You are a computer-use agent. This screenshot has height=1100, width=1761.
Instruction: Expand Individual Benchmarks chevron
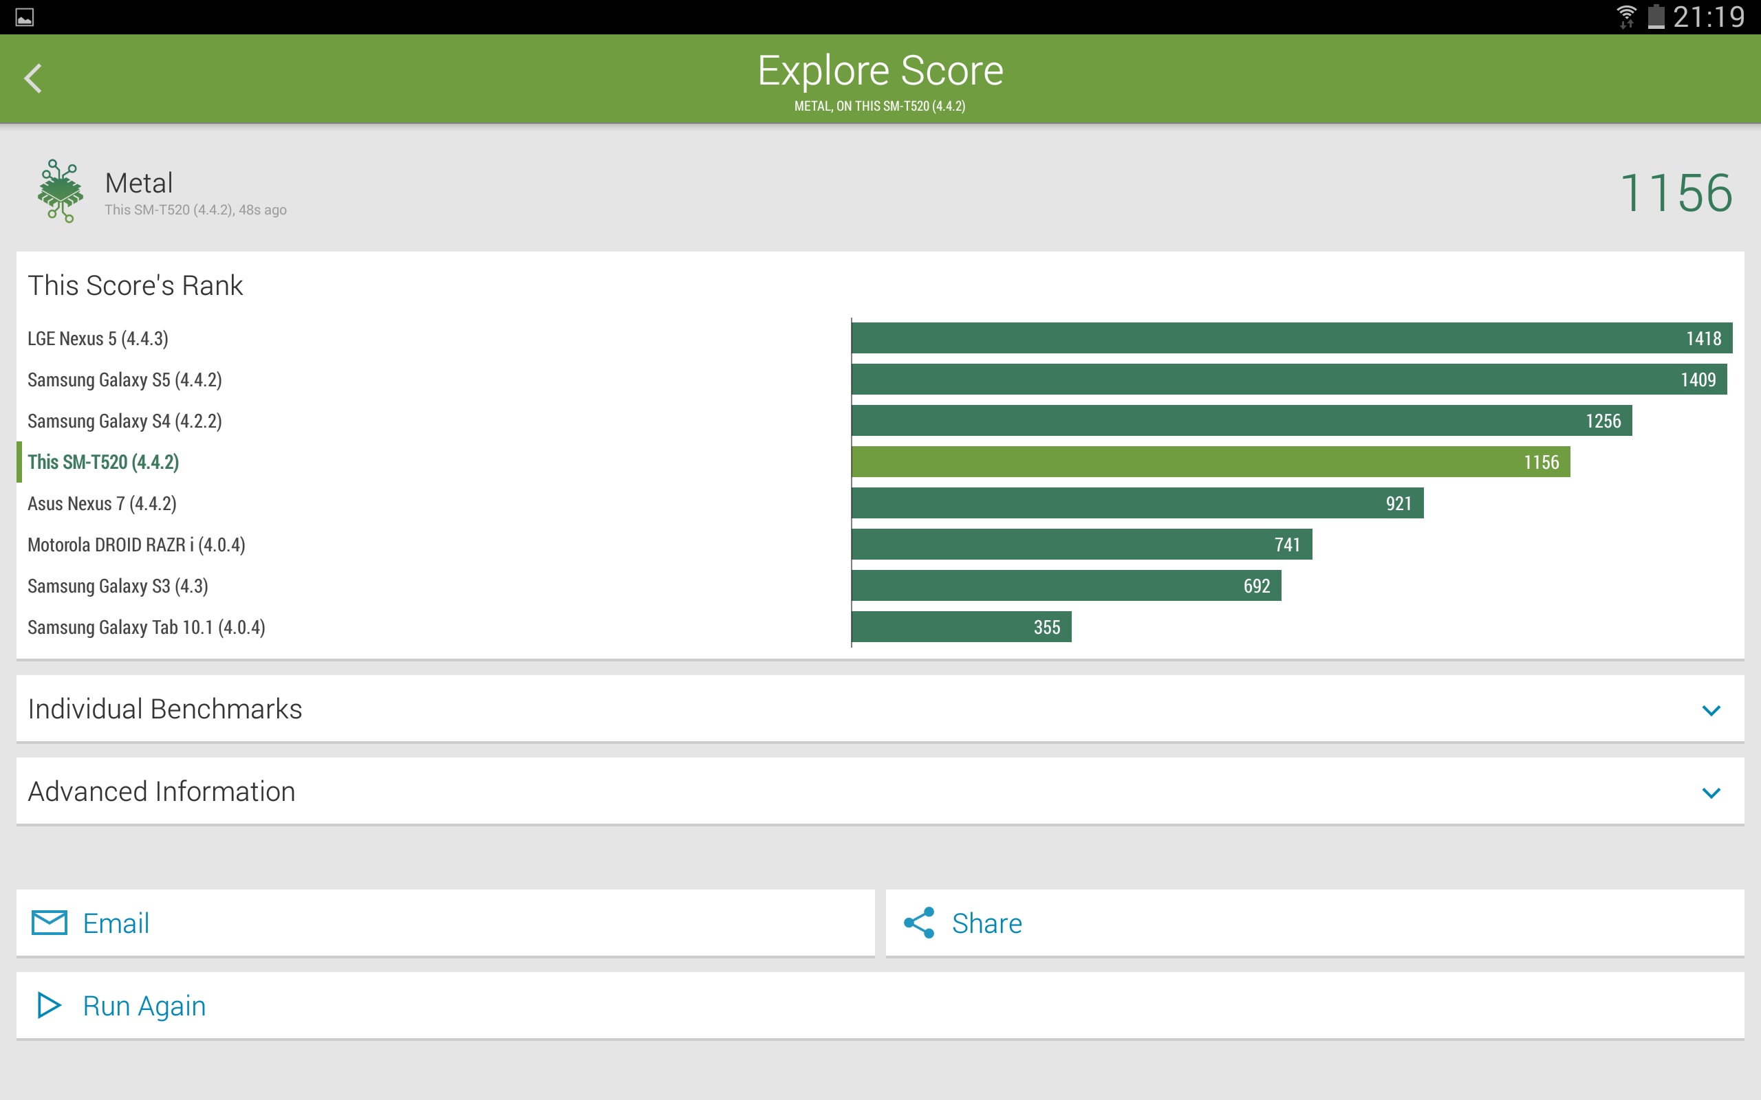coord(1711,710)
